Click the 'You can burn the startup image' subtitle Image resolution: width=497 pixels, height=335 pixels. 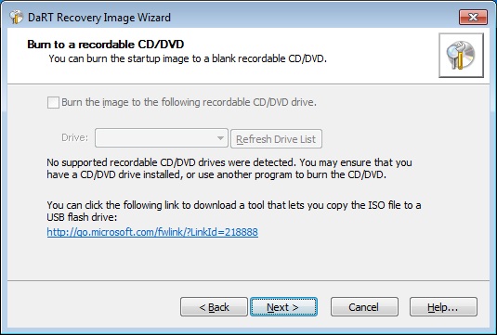pyautogui.click(x=188, y=58)
